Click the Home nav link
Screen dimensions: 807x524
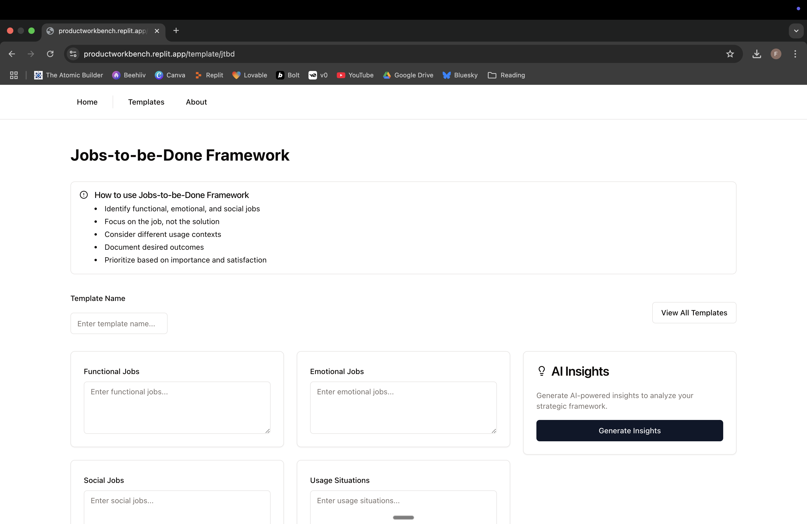87,102
